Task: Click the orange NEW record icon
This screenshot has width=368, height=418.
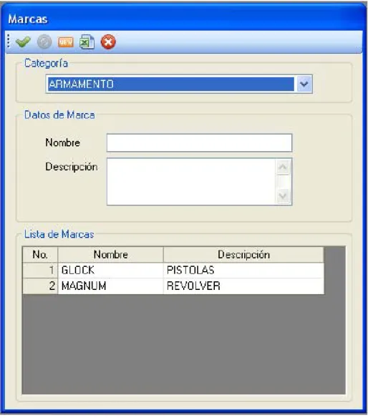Action: 66,42
